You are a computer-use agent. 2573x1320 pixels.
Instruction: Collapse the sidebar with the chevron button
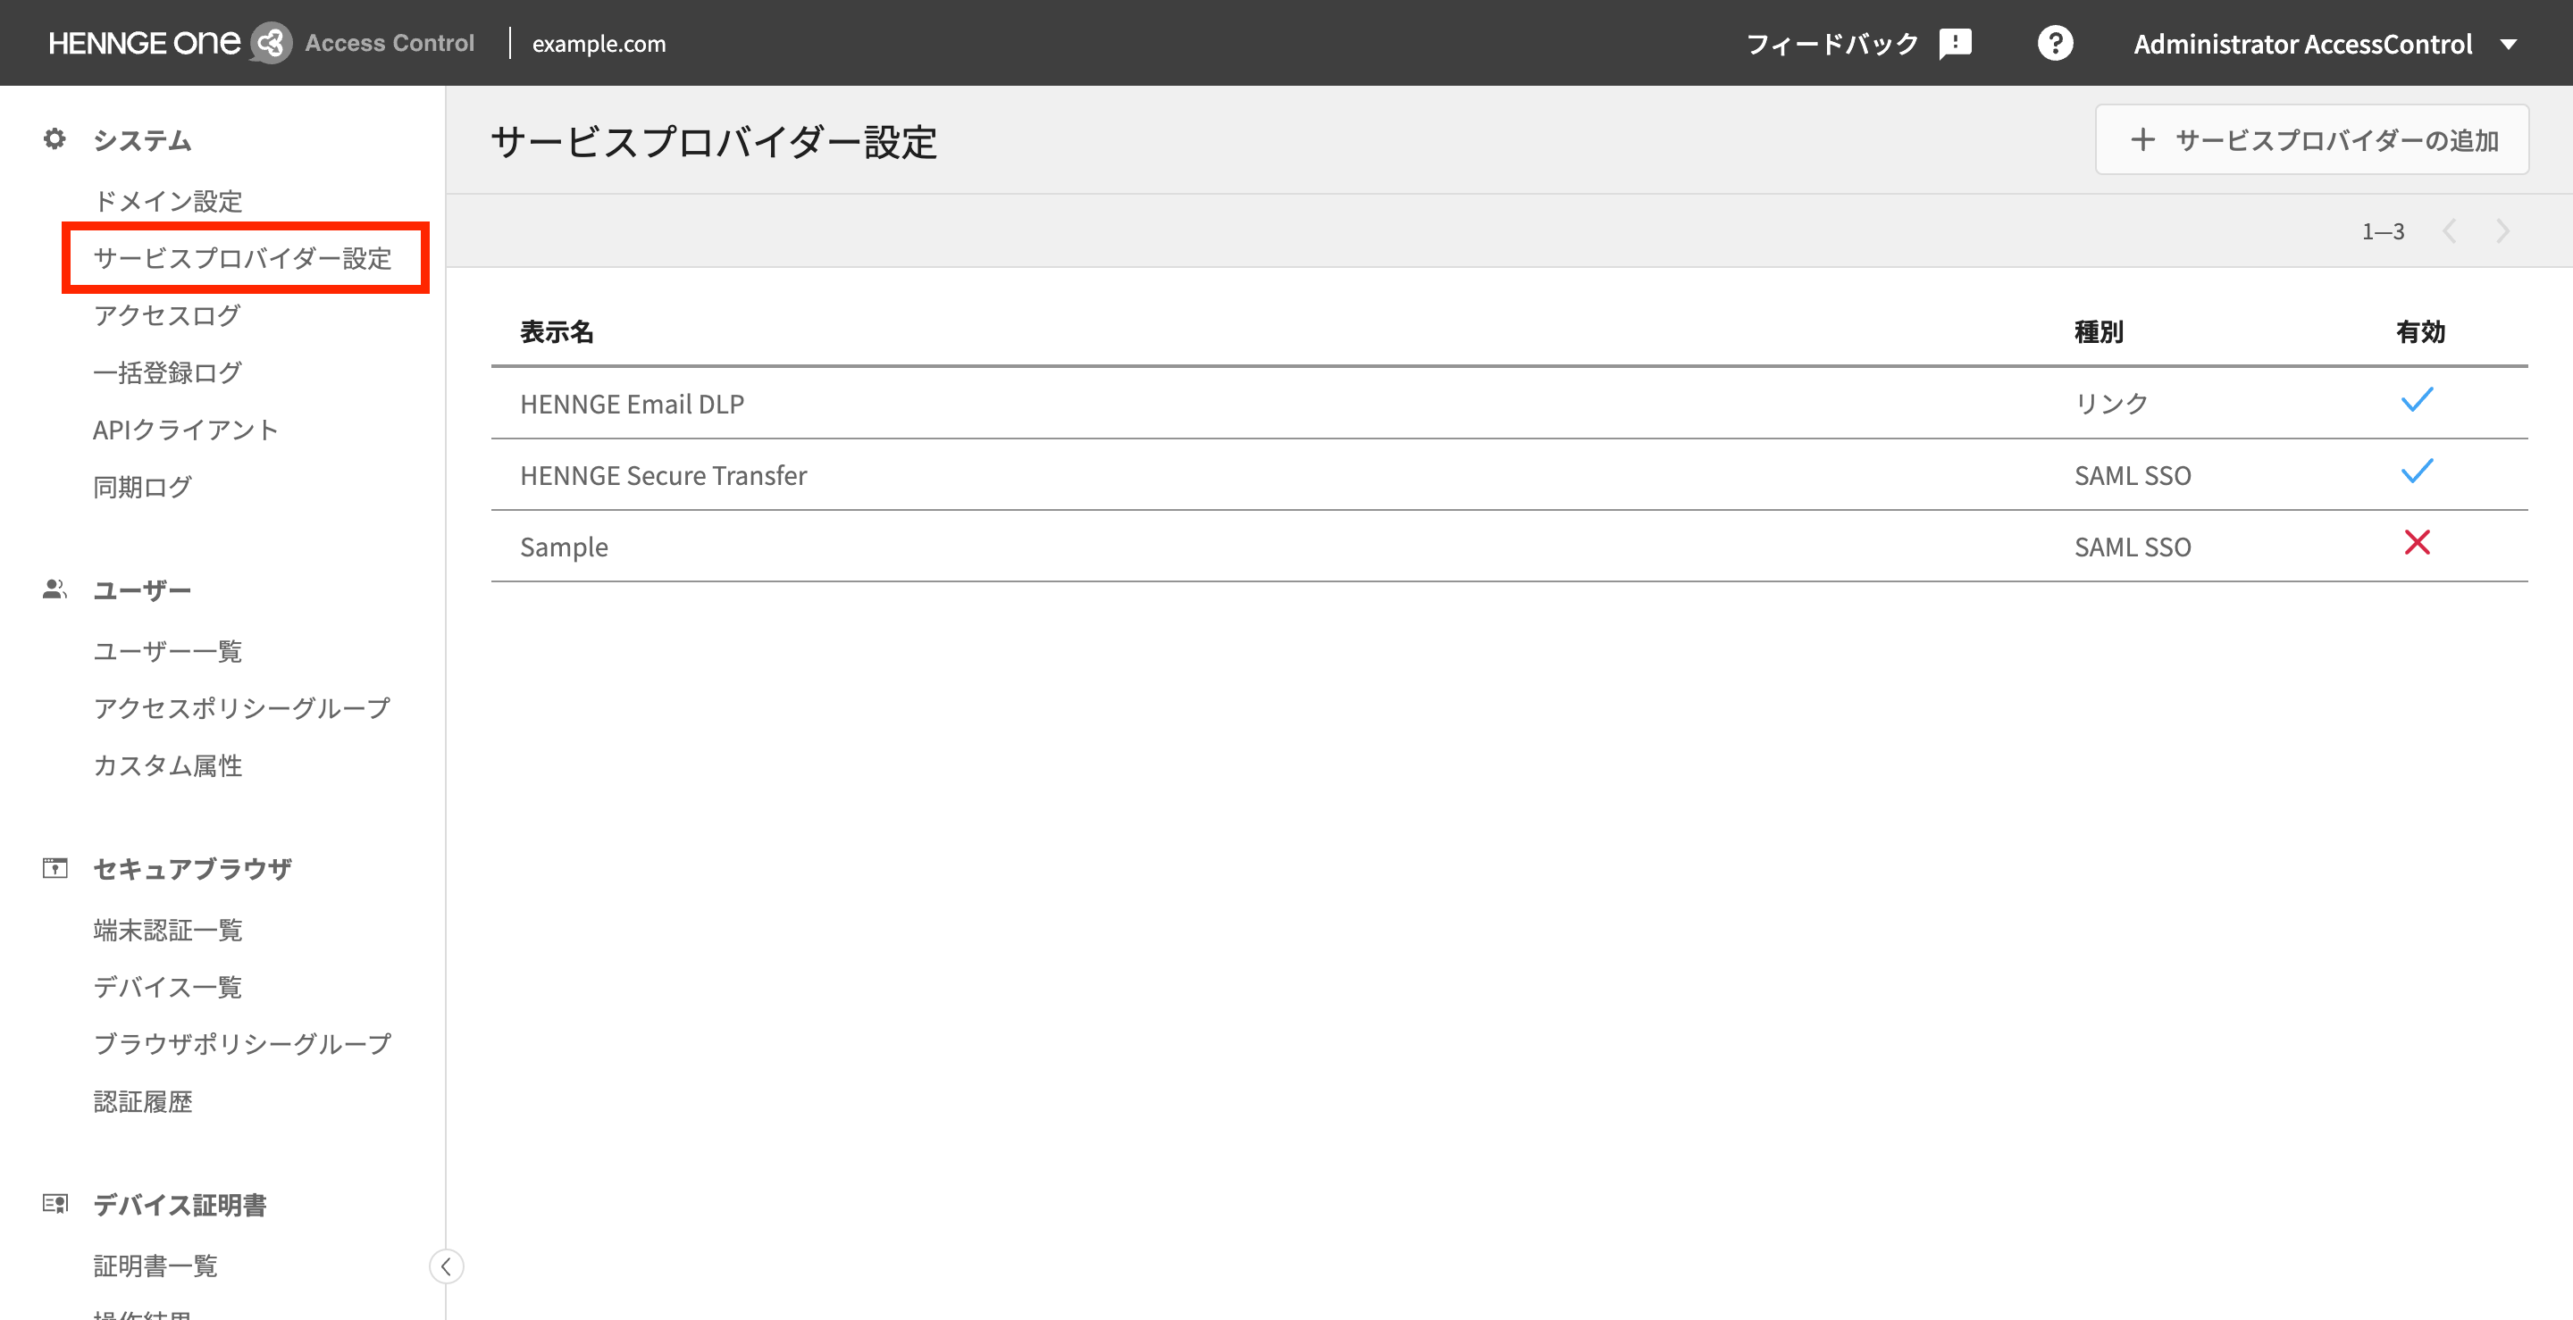click(447, 1266)
